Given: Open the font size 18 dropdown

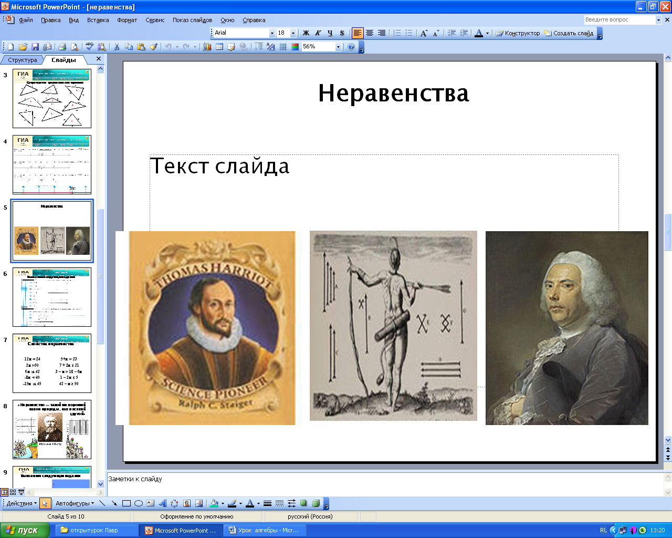Looking at the screenshot, I should coord(293,33).
